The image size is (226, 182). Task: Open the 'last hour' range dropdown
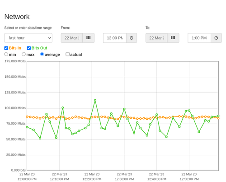[x=28, y=38]
